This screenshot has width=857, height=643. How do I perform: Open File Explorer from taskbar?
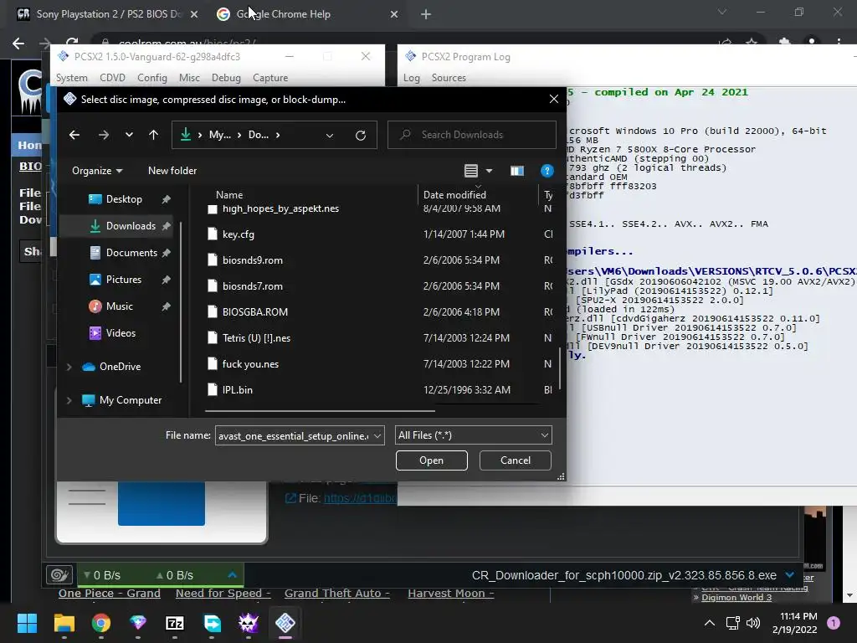click(x=64, y=623)
